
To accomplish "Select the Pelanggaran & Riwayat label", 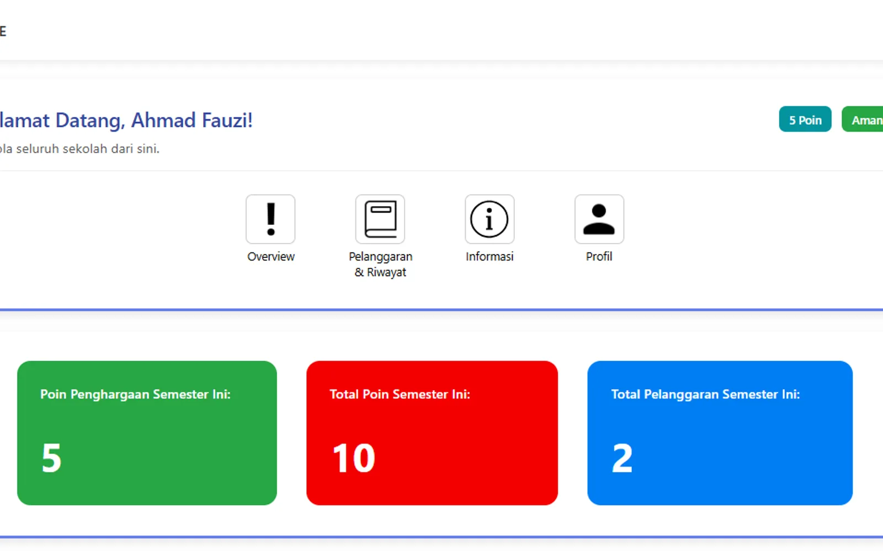I will click(380, 264).
